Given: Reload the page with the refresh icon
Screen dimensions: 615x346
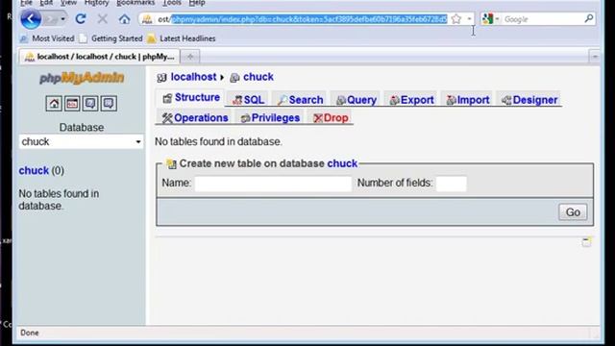Looking at the screenshot, I should (x=81, y=19).
